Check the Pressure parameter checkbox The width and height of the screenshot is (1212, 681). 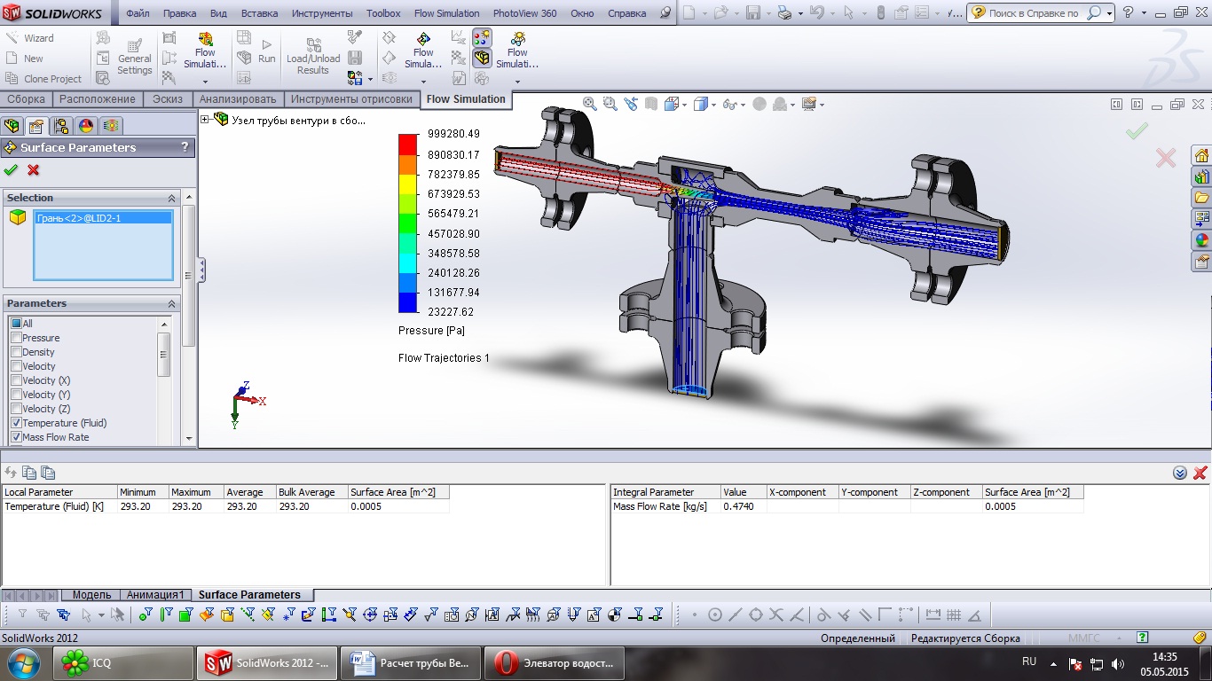pyautogui.click(x=16, y=338)
